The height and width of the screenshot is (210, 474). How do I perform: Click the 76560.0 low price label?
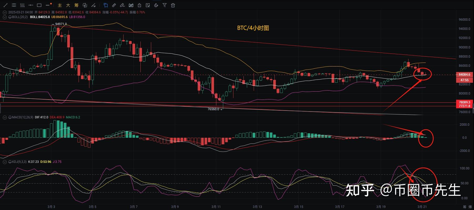pyautogui.click(x=213, y=109)
